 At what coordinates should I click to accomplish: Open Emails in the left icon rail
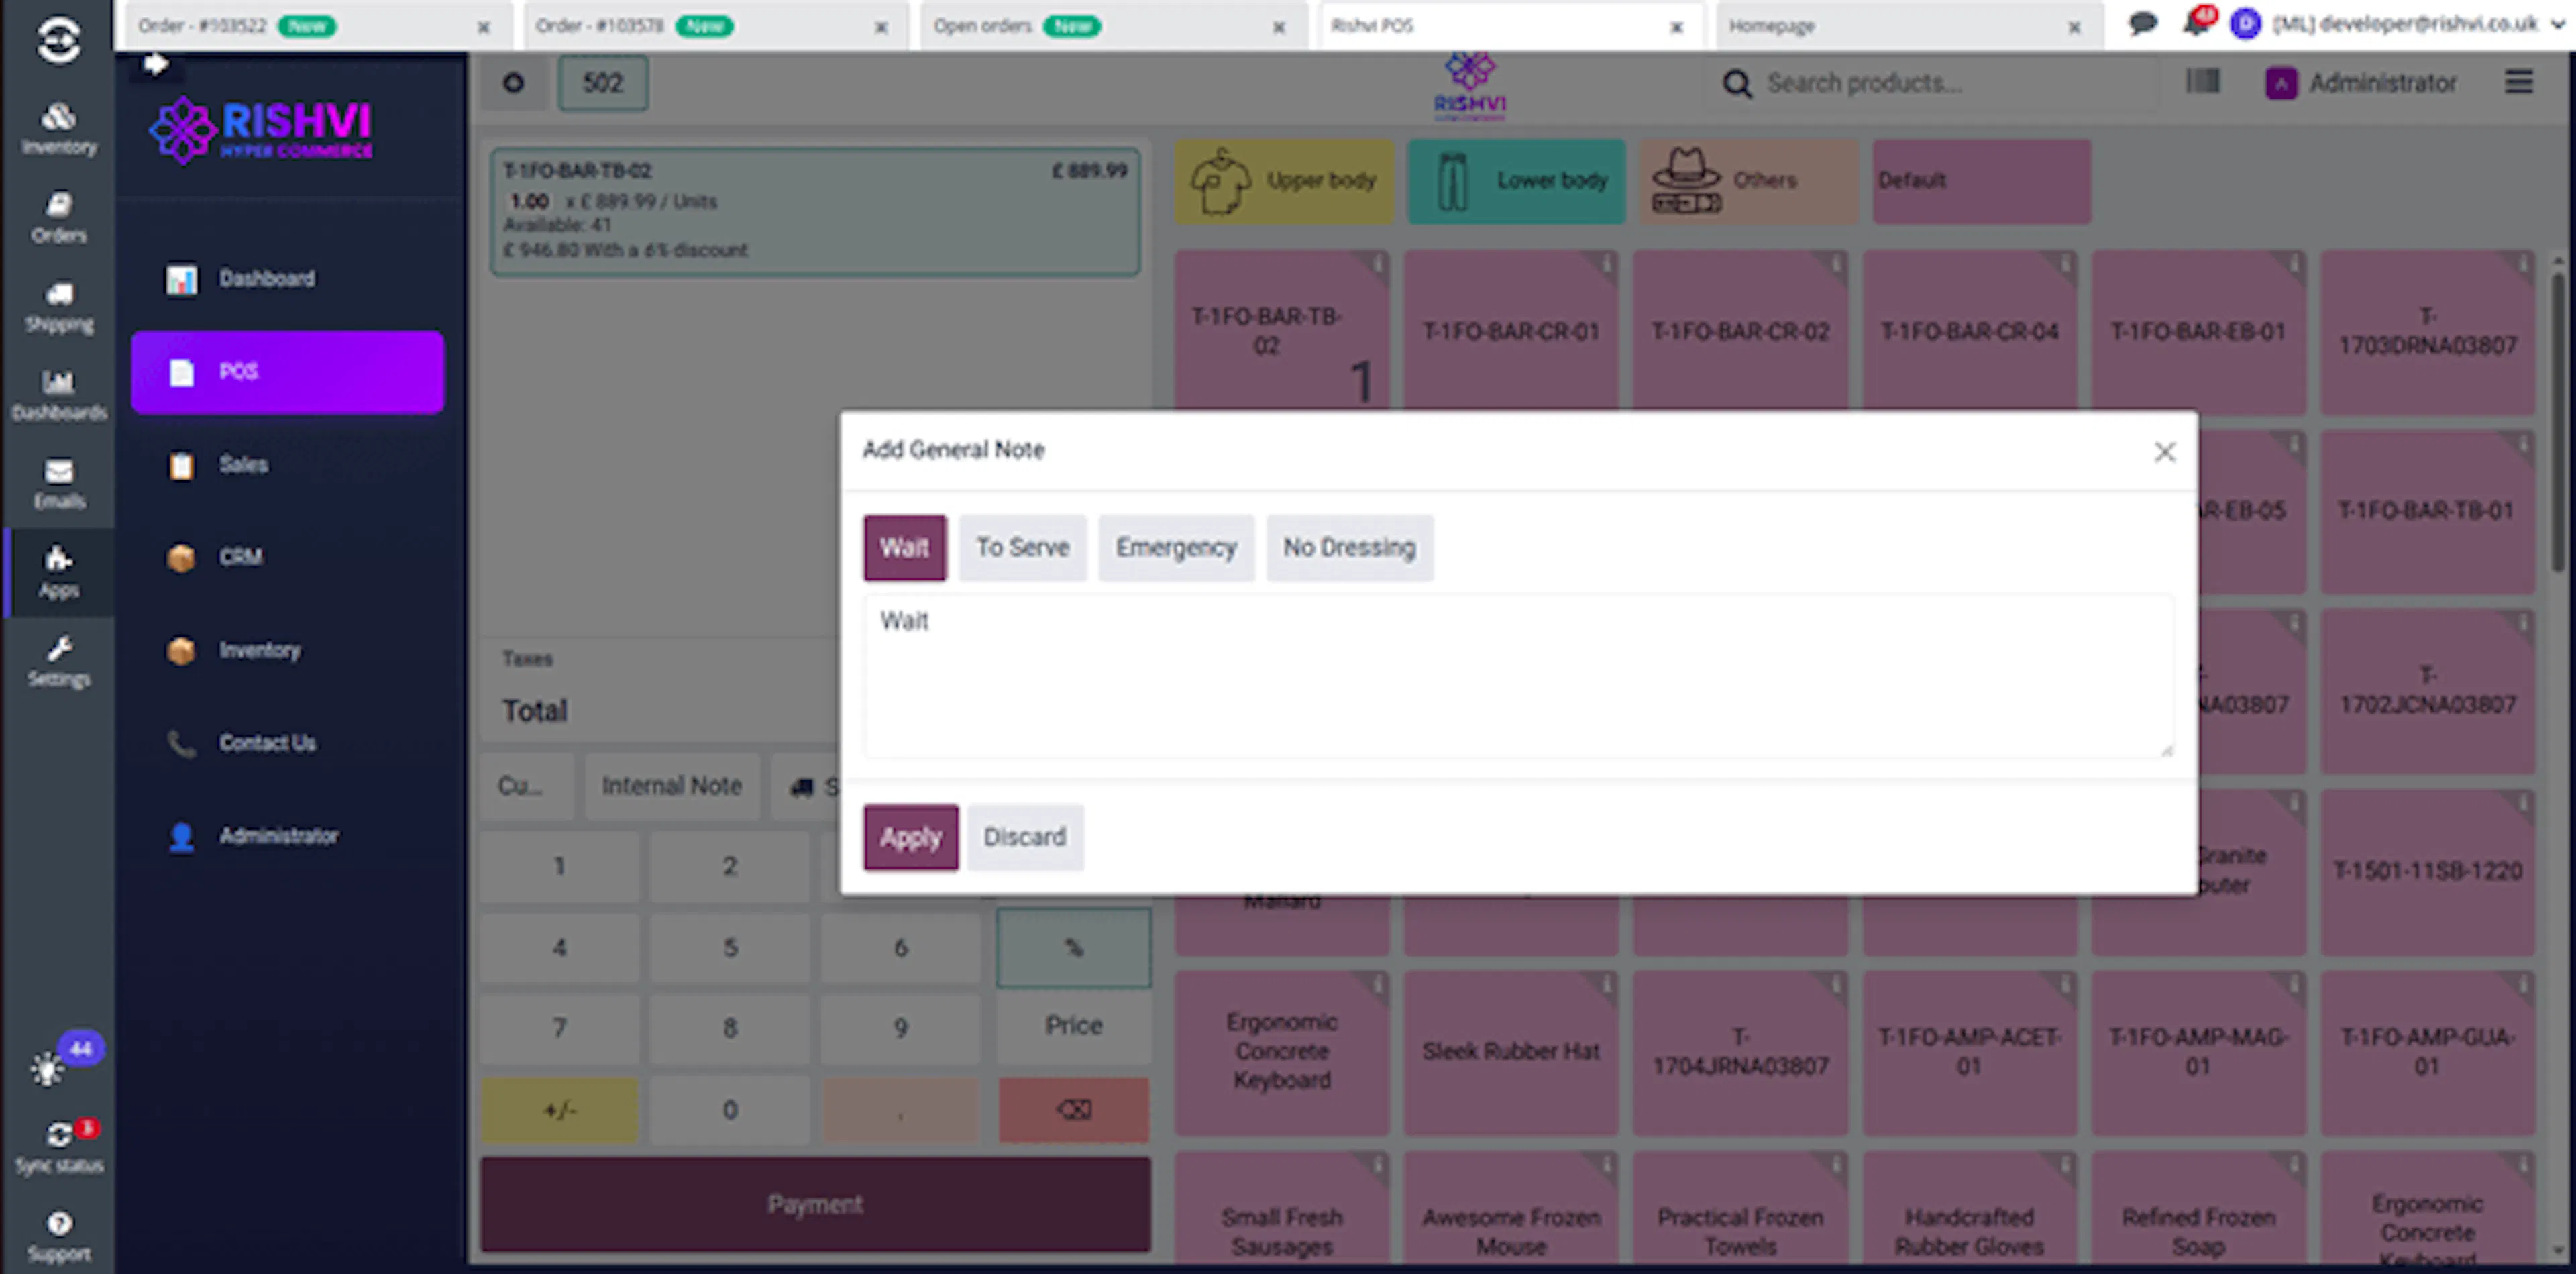(x=59, y=484)
